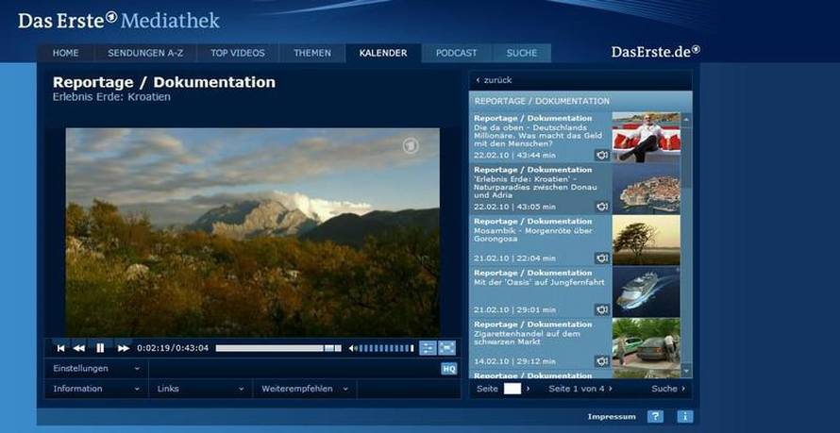Open cruise ship thumbnail for Oasis video
The width and height of the screenshot is (840, 433).
[647, 291]
